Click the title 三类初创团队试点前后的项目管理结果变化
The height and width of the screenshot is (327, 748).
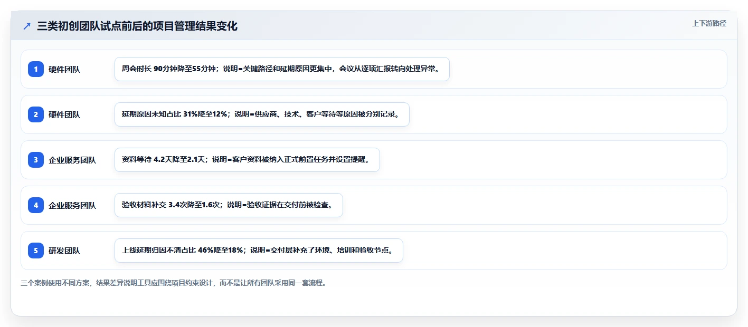(137, 26)
